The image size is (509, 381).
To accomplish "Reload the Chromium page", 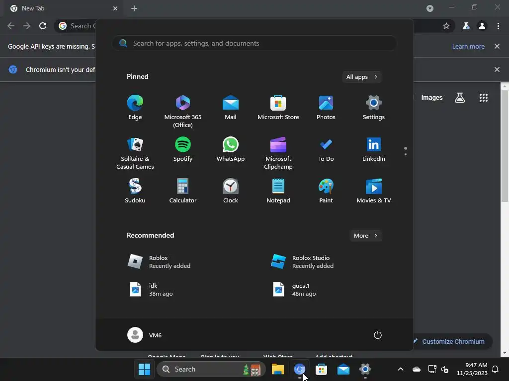I will pos(43,26).
